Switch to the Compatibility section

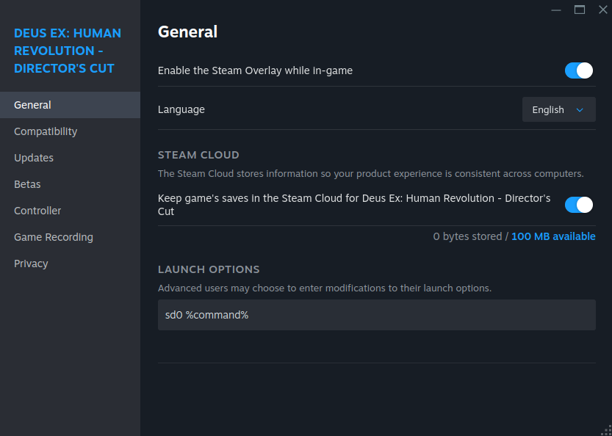pyautogui.click(x=45, y=131)
